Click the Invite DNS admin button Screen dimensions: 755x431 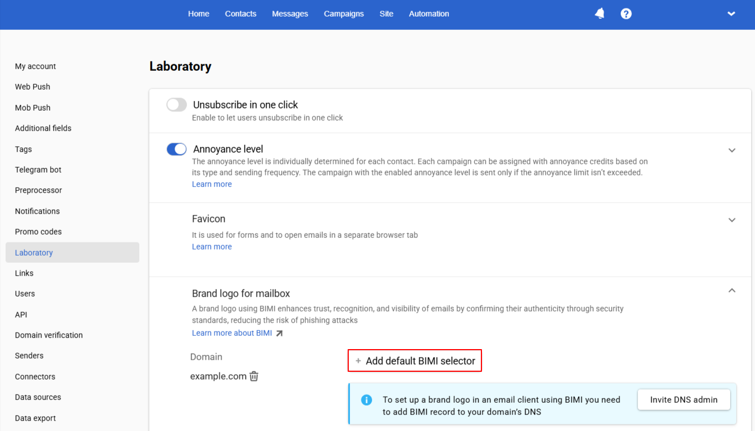click(x=684, y=399)
